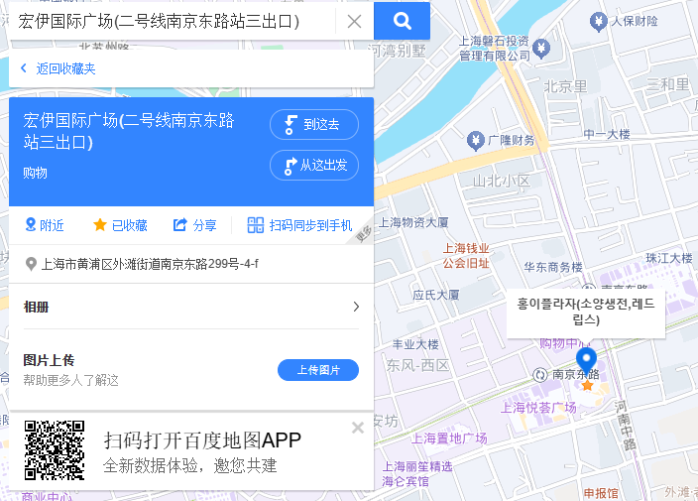Image resolution: width=698 pixels, height=501 pixels.
Task: Clear the search box with the X icon
Action: pyautogui.click(x=354, y=22)
